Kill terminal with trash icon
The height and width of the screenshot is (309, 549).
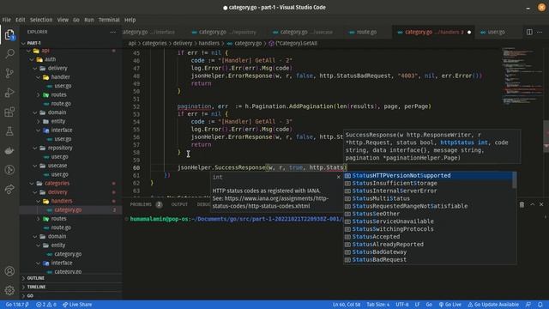(x=522, y=204)
